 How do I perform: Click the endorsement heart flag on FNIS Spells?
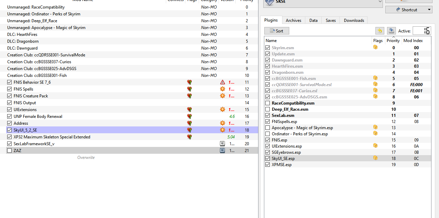[189, 89]
